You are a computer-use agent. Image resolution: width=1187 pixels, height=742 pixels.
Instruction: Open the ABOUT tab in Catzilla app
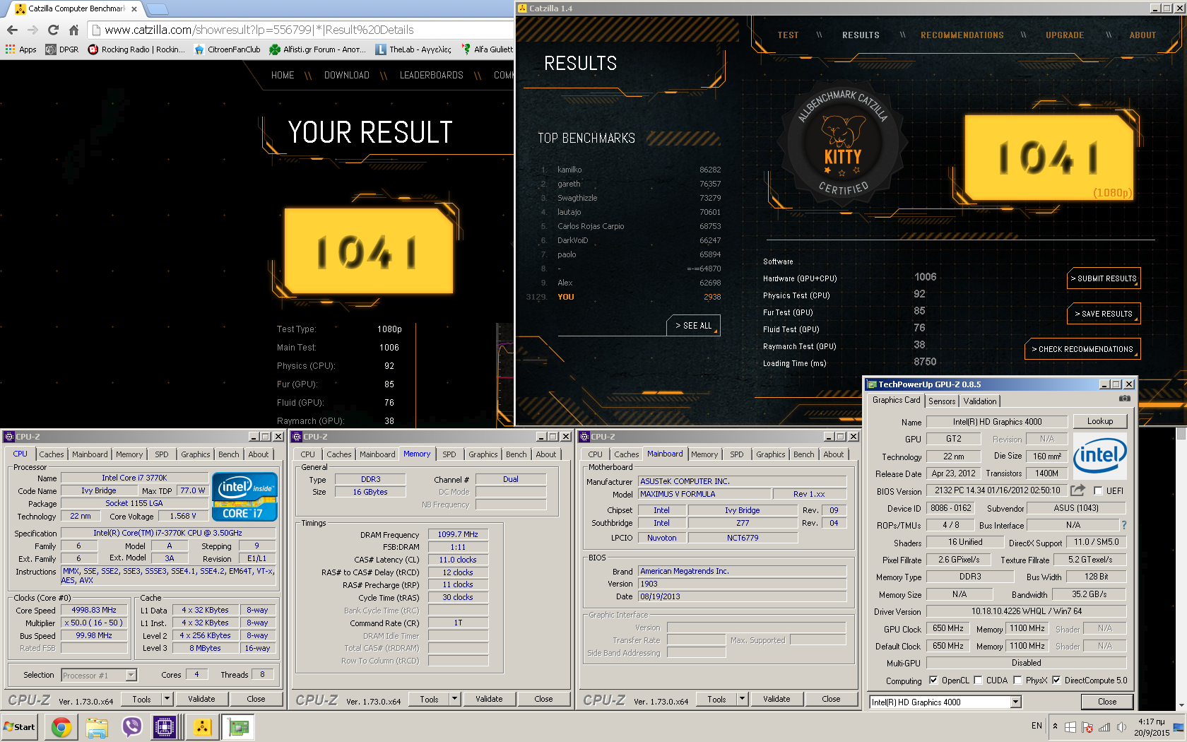1142,35
